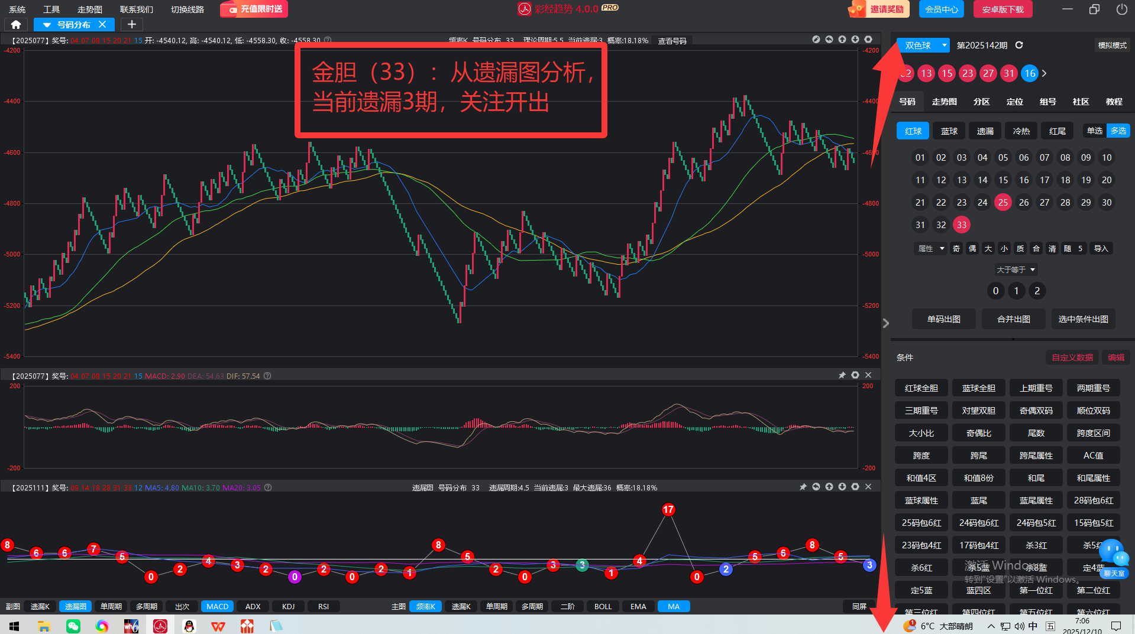Screen dimensions: 1135x634
Task: Switch selection mode to 单选
Action: [x=1094, y=131]
